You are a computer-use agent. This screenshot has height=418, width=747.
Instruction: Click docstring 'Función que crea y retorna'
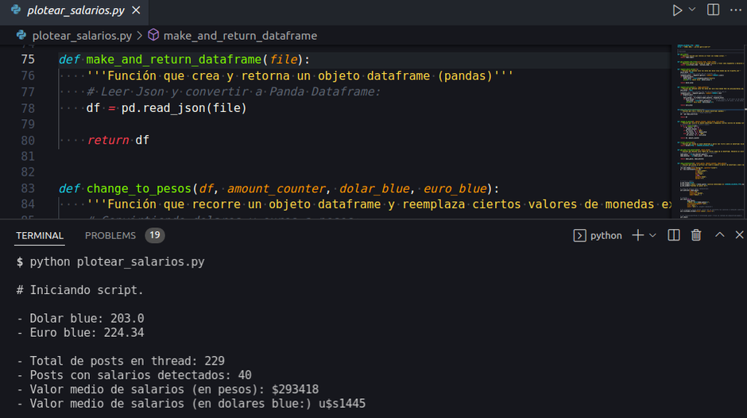[300, 75]
